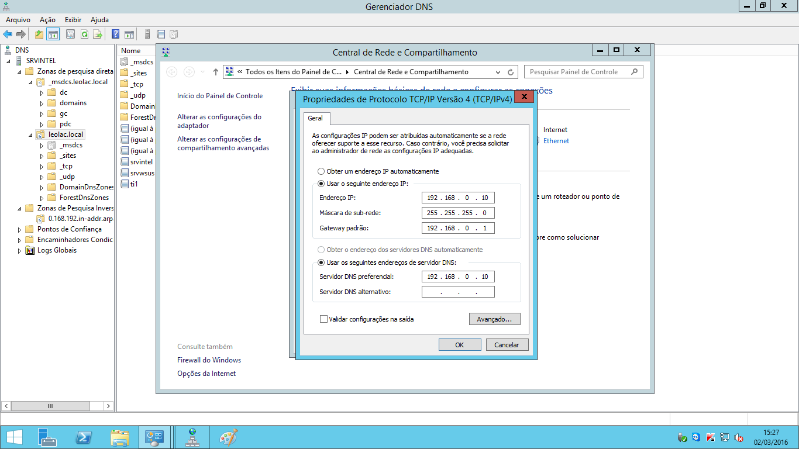Viewport: 799px width, 449px height.
Task: Select Obter um endereço IP automaticamente
Action: [378, 171]
